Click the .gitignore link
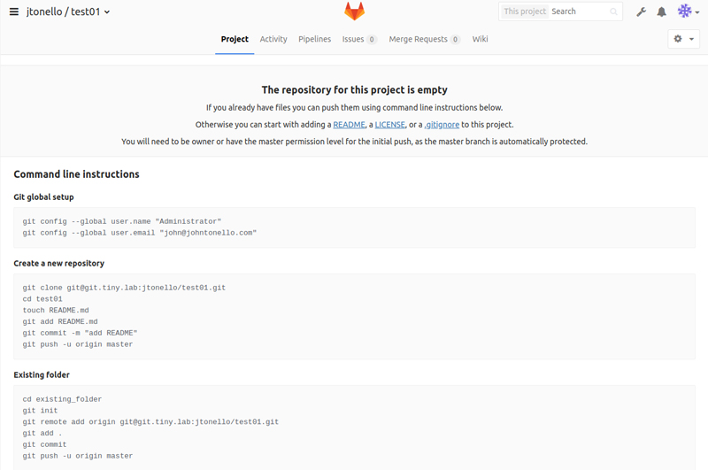 click(x=442, y=125)
